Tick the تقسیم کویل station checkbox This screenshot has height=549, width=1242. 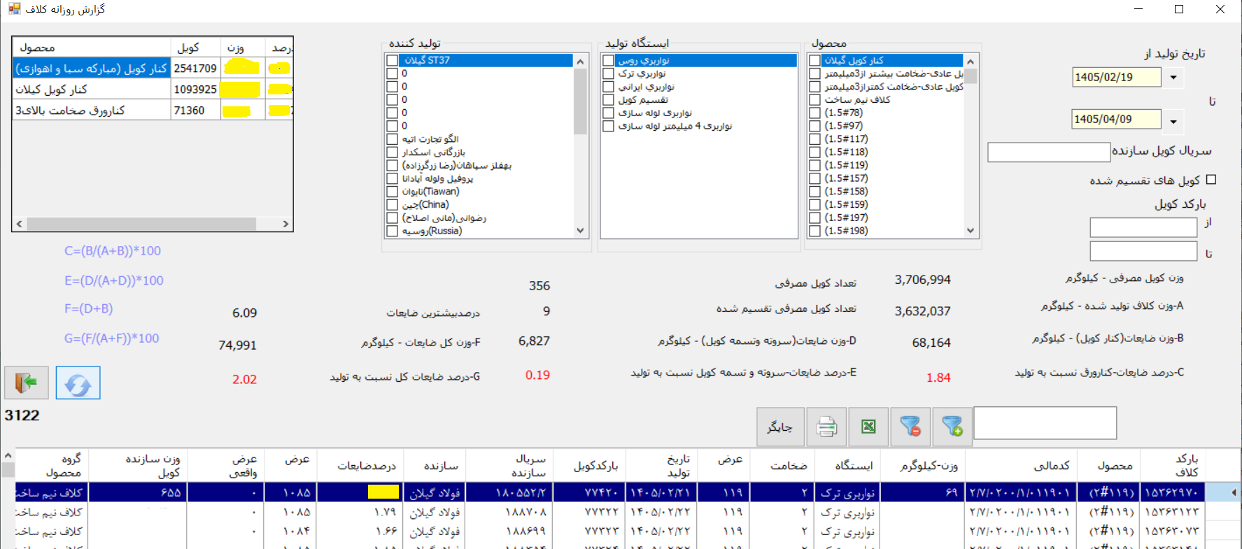[608, 100]
